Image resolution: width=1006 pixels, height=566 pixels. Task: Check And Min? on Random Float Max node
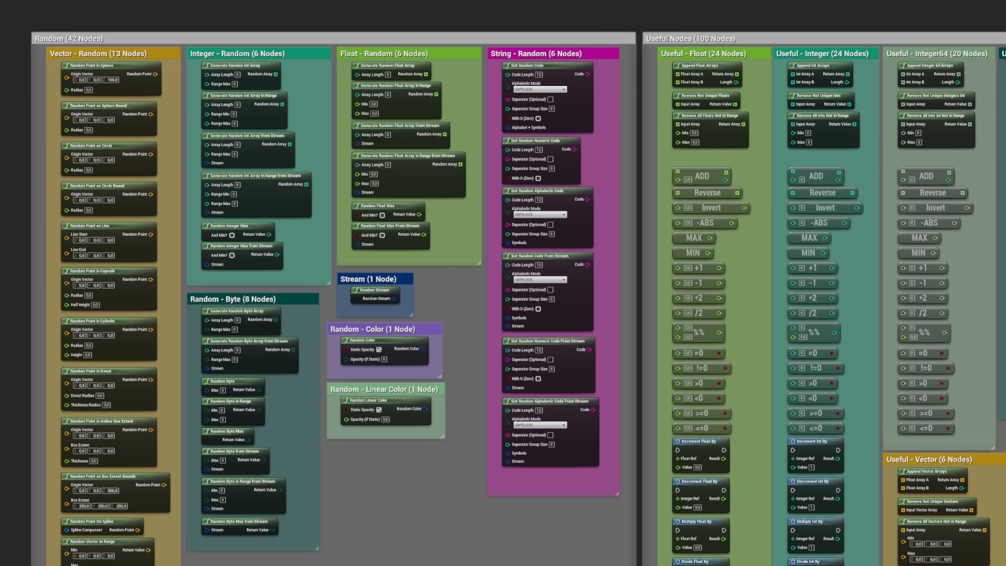[x=382, y=214]
